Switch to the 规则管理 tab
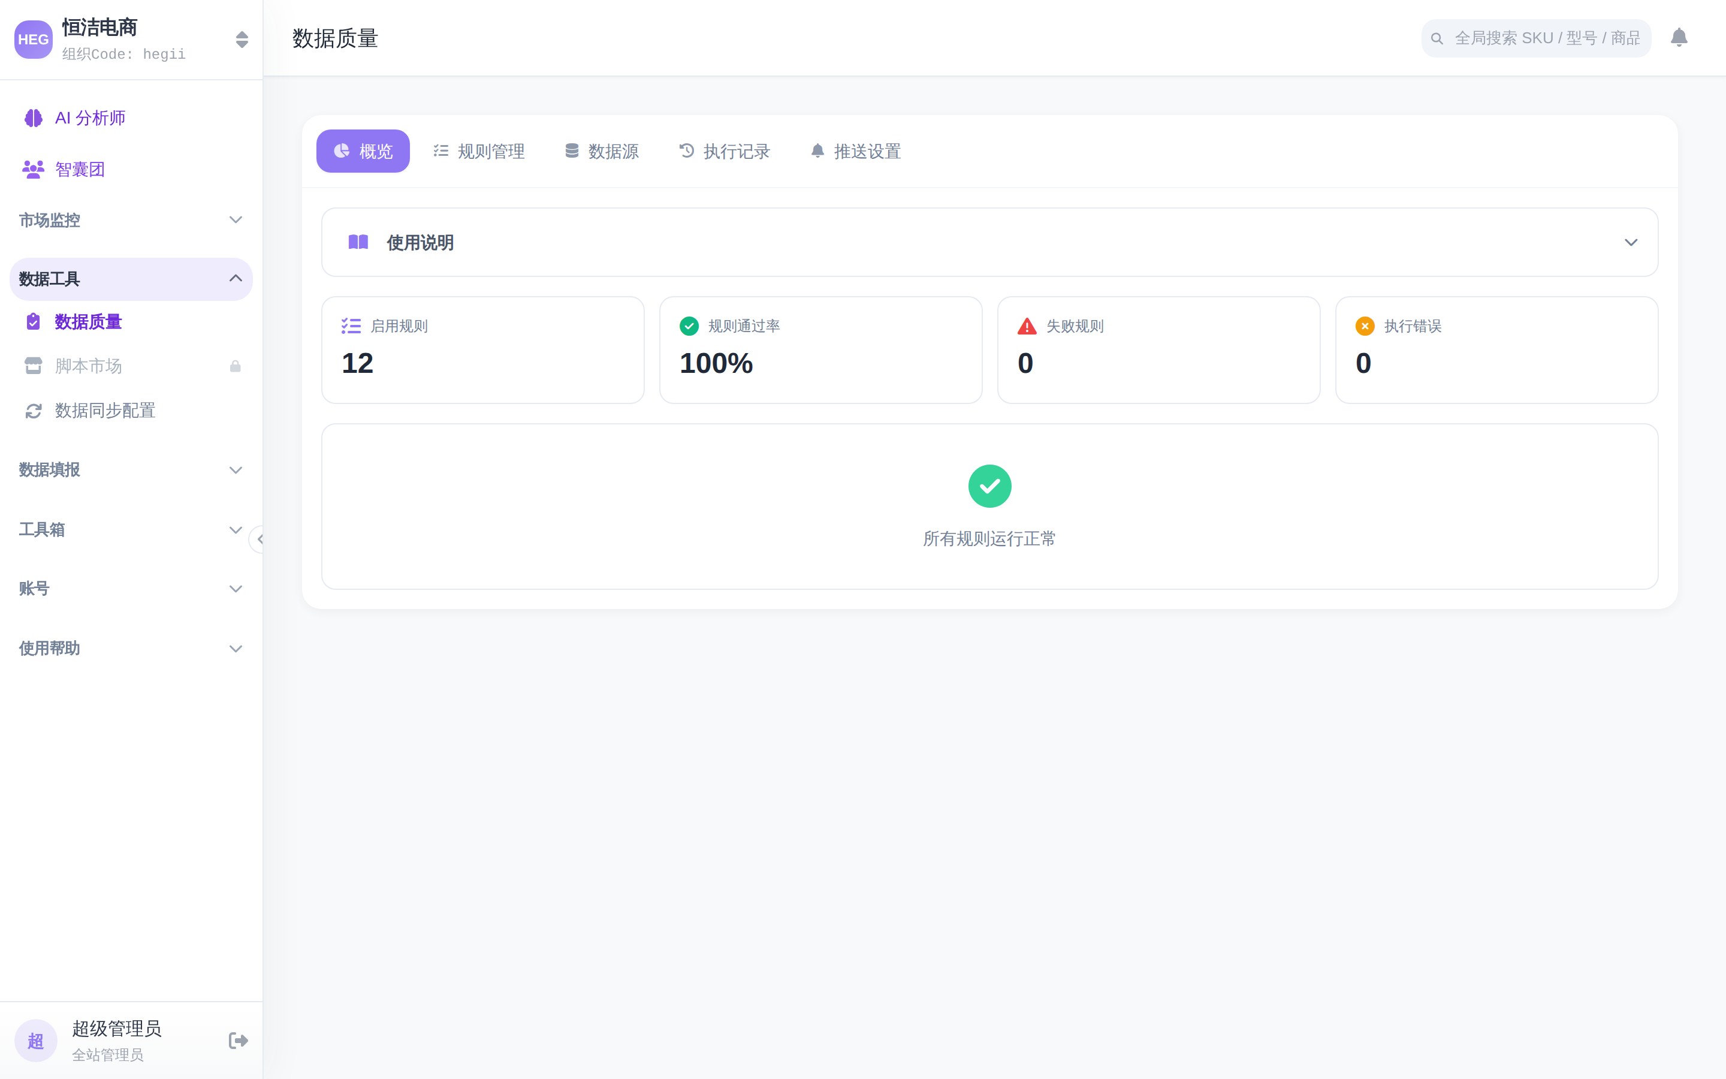Screen dimensions: 1726x1079 click(479, 151)
